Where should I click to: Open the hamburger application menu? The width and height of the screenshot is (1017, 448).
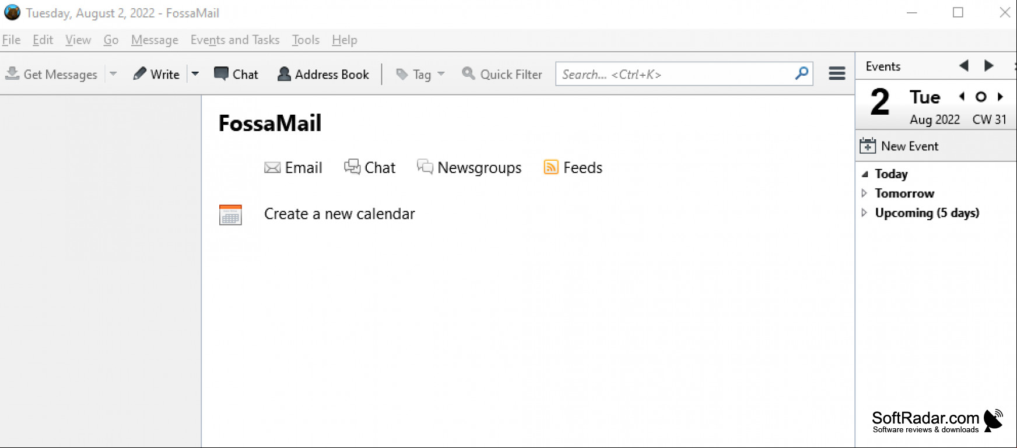(x=837, y=73)
